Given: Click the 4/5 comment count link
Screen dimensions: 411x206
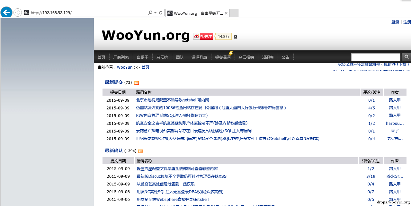Looking at the screenshot, I should pos(371,108).
